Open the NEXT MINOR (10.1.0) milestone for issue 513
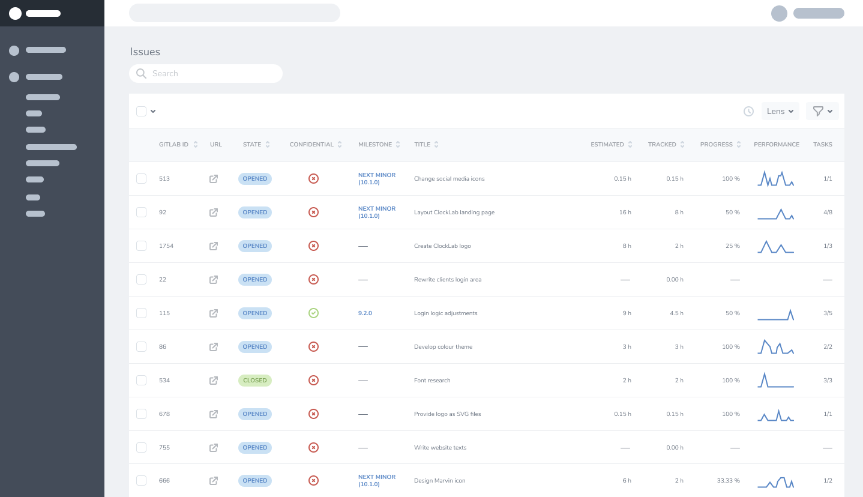The image size is (863, 497). point(377,178)
